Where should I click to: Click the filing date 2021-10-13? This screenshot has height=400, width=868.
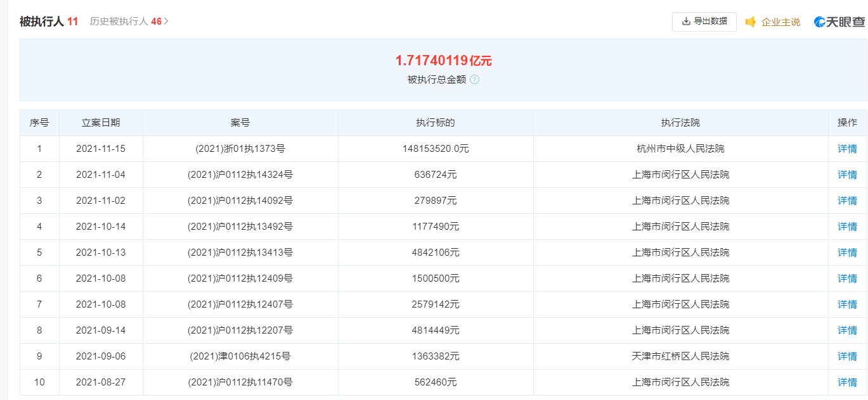101,253
